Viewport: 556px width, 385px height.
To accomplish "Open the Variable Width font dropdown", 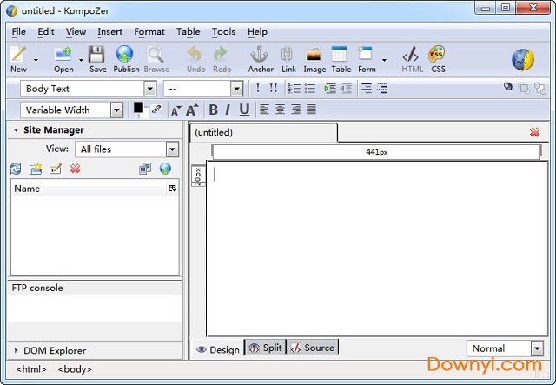I will [x=116, y=110].
